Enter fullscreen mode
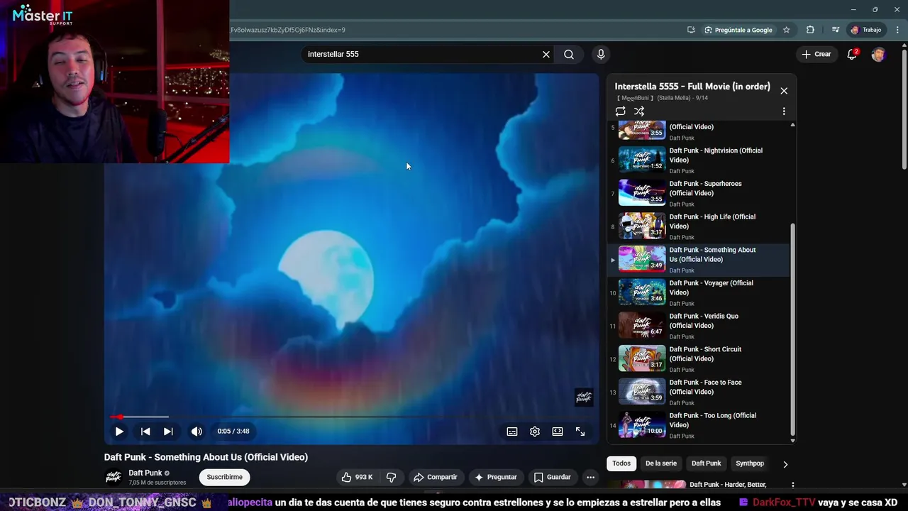The image size is (908, 511). pyautogui.click(x=580, y=432)
